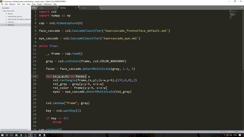Open the Preferences menu
Image resolution: width=244 pixels, height=137 pixels.
click(x=48, y=4)
